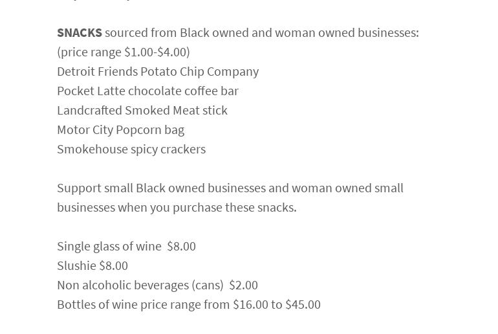Screen dimensions: 498x334
Task: Click the $2.00 beverage price
Action: tap(243, 285)
